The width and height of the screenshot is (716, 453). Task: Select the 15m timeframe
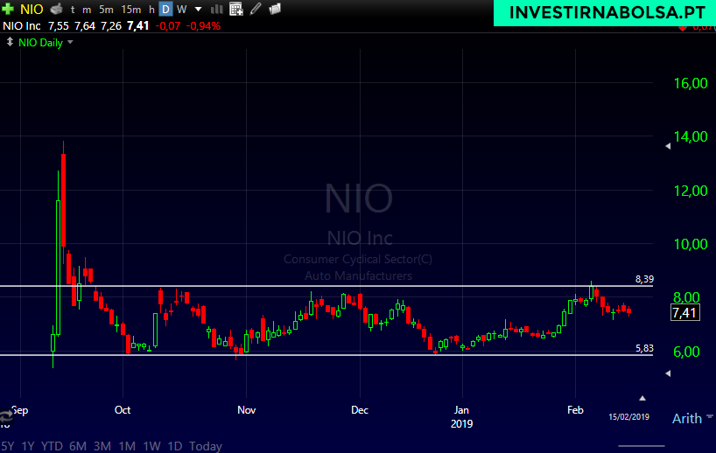coord(131,9)
